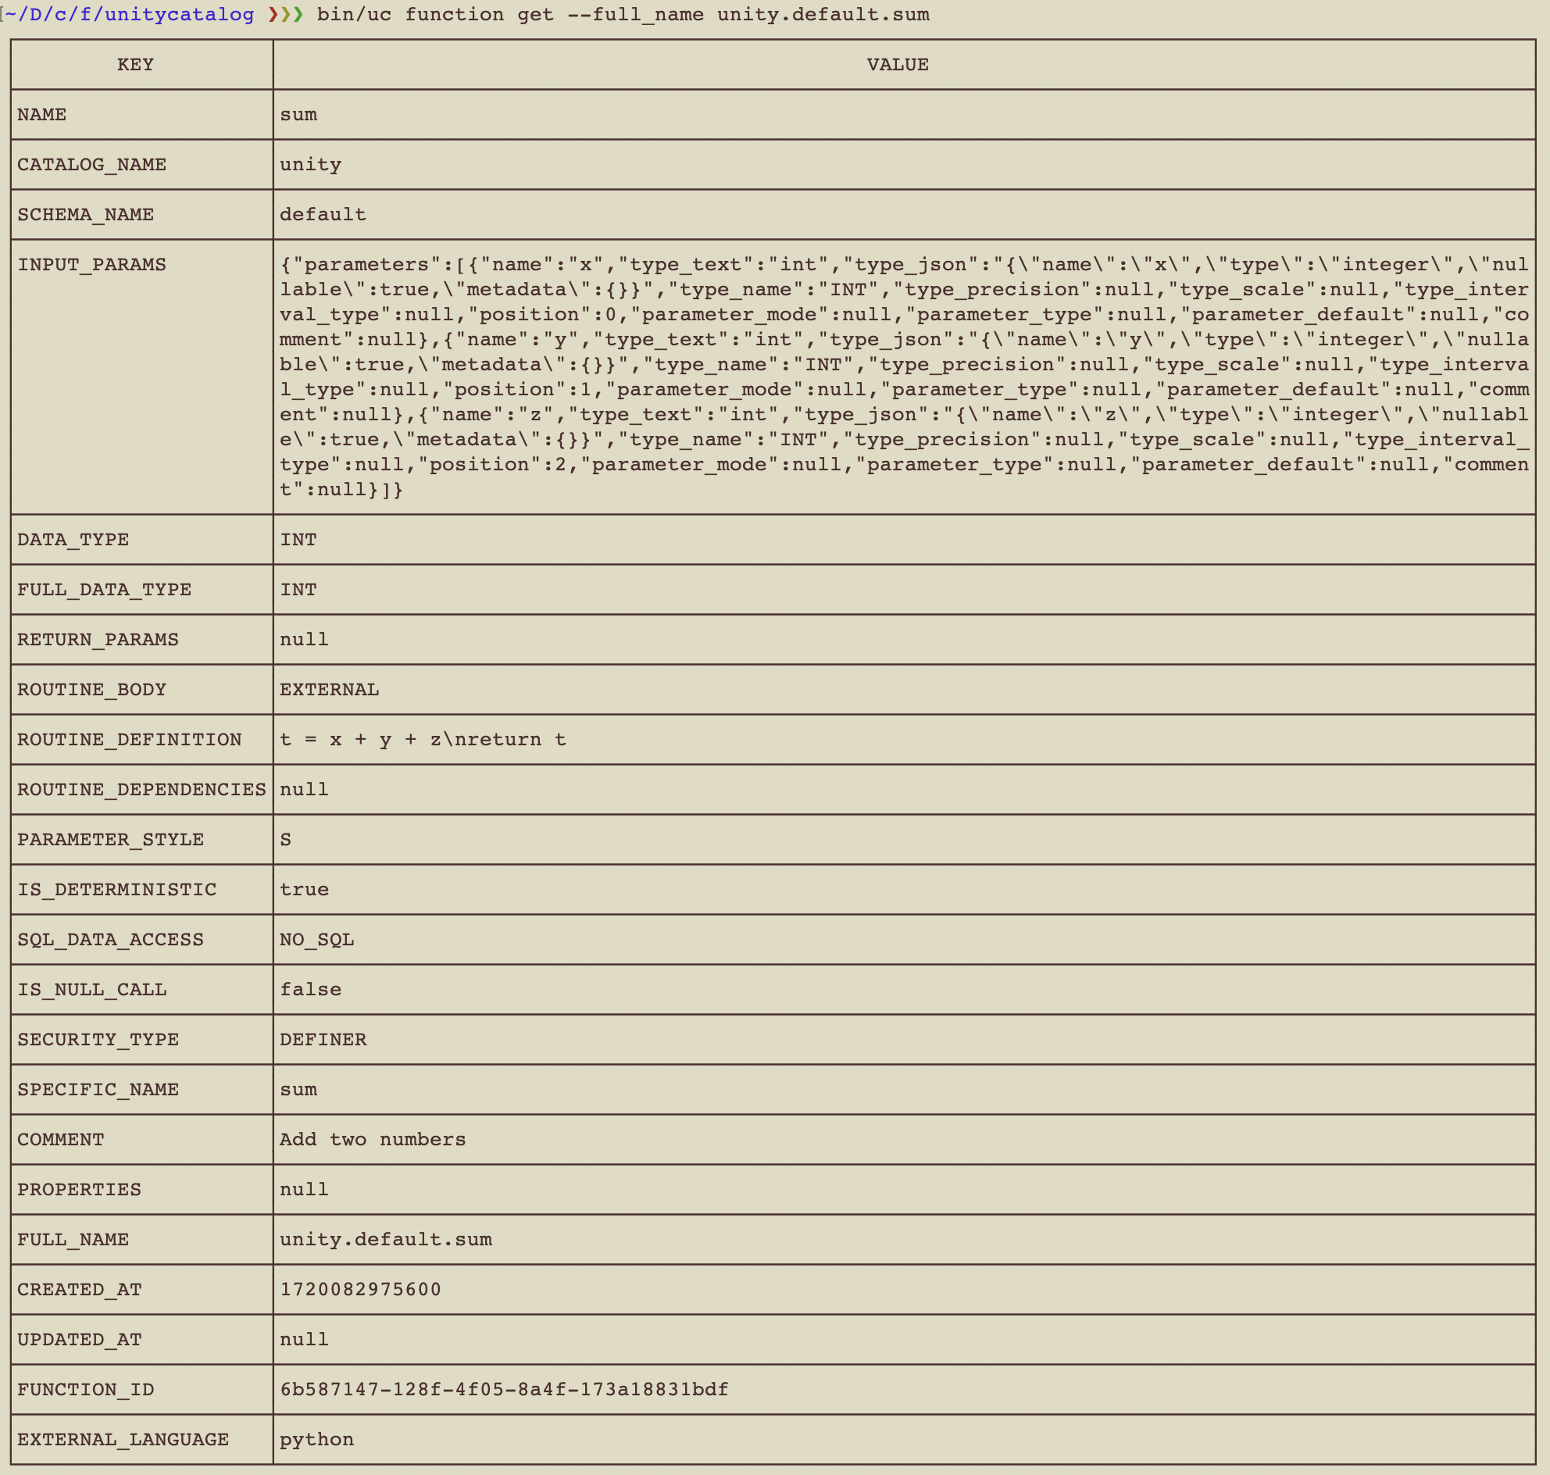This screenshot has height=1475, width=1550.
Task: Click the ROUTINE_DEFINITION key cell
Action: point(142,740)
